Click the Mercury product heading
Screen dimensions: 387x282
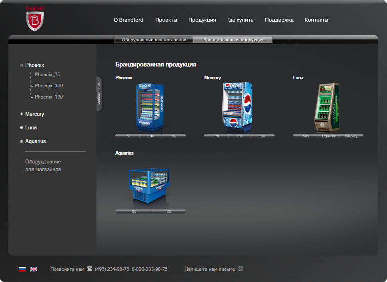pyautogui.click(x=213, y=78)
